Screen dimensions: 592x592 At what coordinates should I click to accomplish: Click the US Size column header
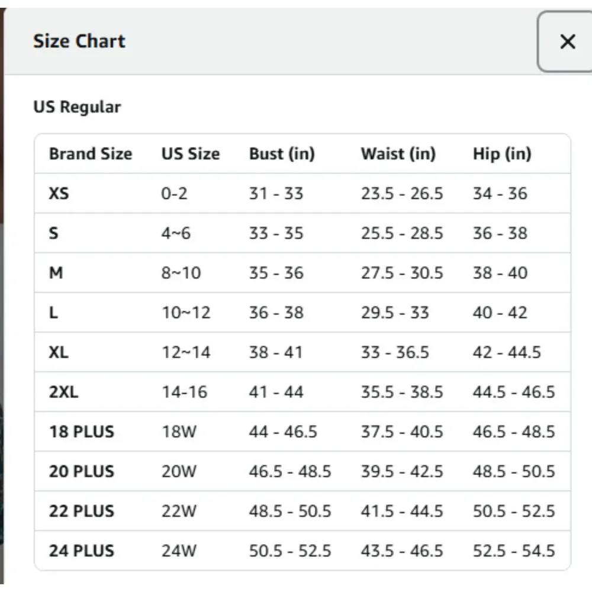[x=191, y=154]
